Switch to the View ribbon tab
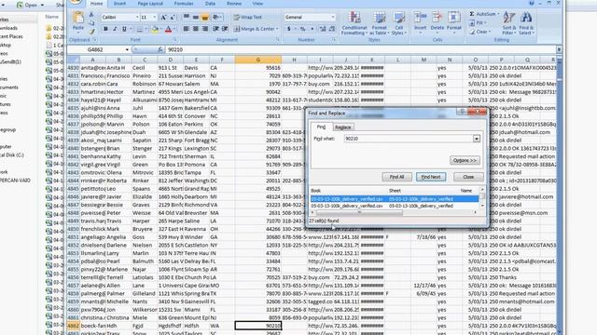597x335 pixels. 257,4
